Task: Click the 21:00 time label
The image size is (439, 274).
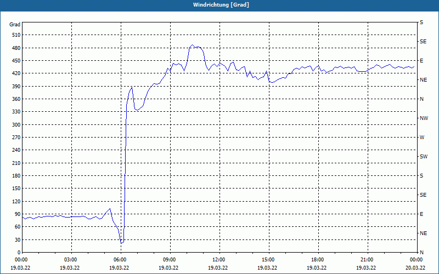Action: [368, 260]
